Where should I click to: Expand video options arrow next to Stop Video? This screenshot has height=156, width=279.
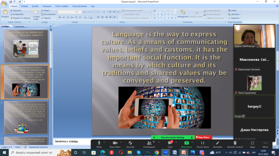coord(121,142)
